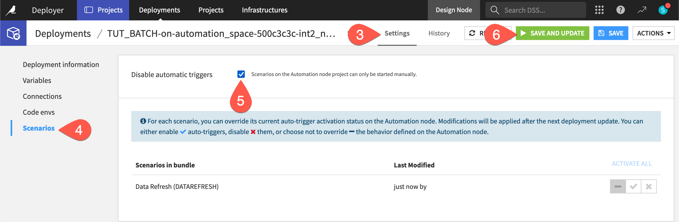679x222 pixels.
Task: Open Deployments in top navigation
Action: (159, 10)
